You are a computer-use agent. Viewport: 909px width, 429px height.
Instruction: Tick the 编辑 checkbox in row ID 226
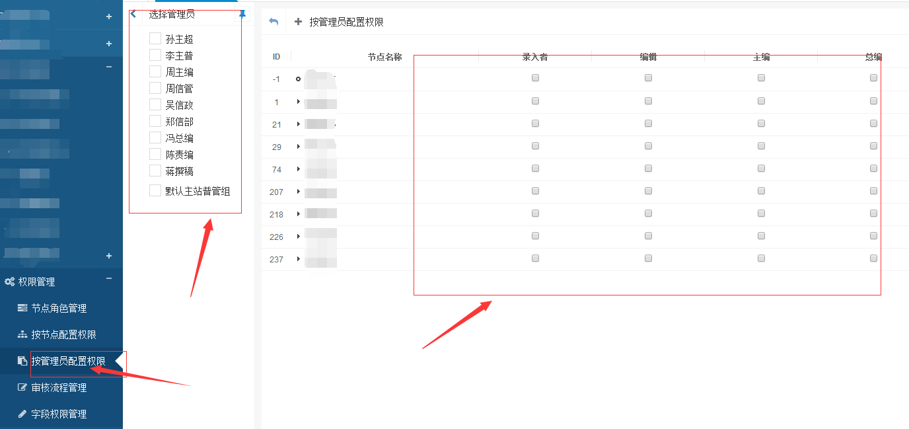[x=648, y=236]
